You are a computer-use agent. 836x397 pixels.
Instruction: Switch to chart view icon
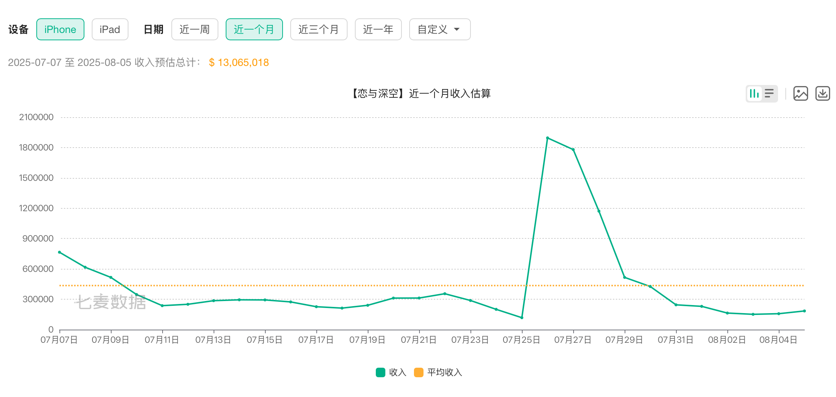point(754,94)
